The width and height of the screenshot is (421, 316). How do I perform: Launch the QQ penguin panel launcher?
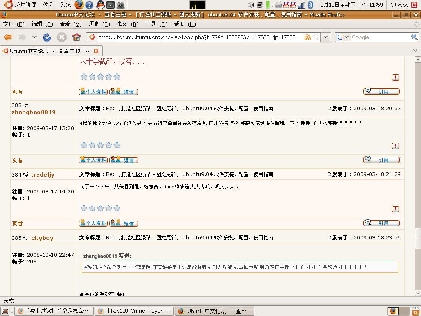tap(100, 5)
